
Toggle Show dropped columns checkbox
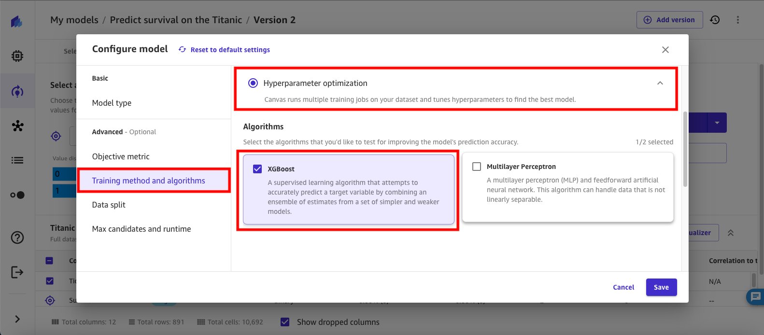(285, 322)
